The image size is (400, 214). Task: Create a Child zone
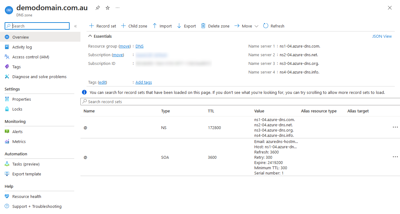pos(134,26)
